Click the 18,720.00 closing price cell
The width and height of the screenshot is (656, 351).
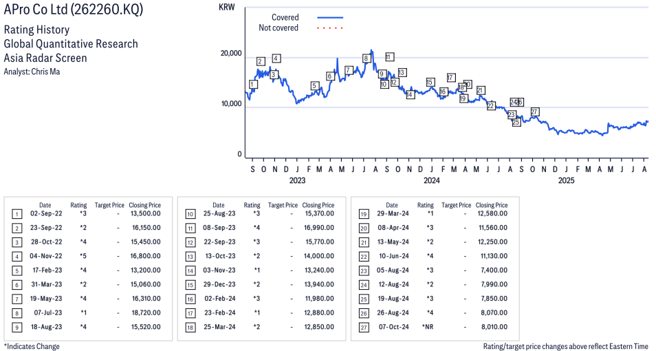pyautogui.click(x=146, y=313)
